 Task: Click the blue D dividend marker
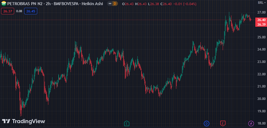tap(206, 123)
